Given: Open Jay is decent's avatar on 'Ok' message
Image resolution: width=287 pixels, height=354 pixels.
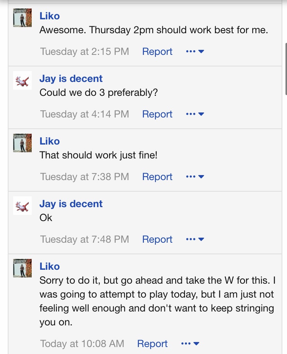Looking at the screenshot, I should (22, 206).
